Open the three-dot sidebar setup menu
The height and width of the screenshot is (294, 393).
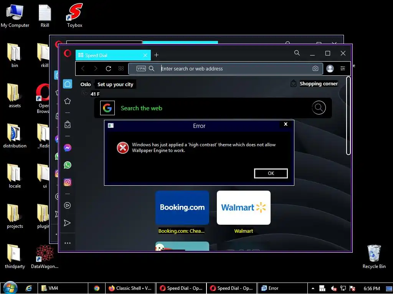pyautogui.click(x=68, y=243)
